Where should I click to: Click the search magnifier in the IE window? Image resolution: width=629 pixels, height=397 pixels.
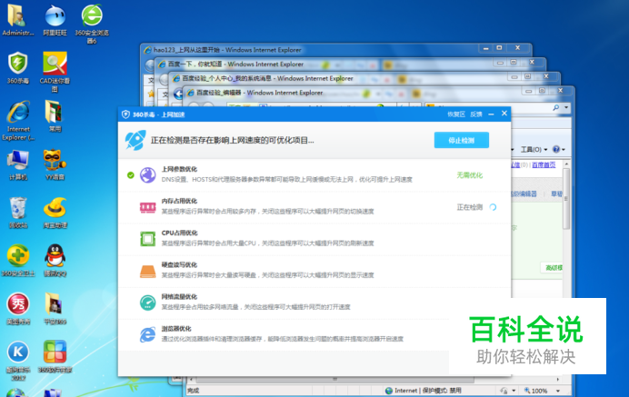(x=555, y=107)
